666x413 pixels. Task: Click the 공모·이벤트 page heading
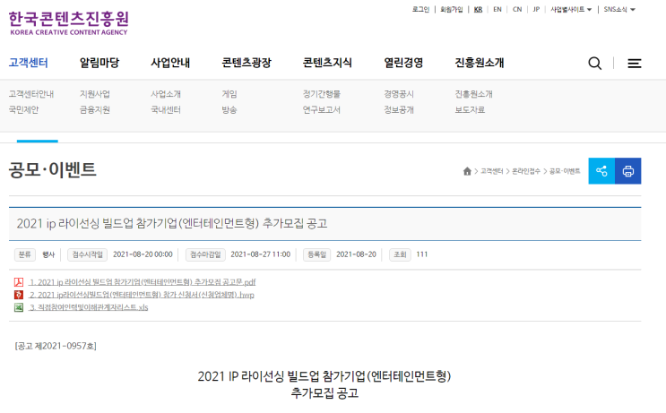point(53,170)
